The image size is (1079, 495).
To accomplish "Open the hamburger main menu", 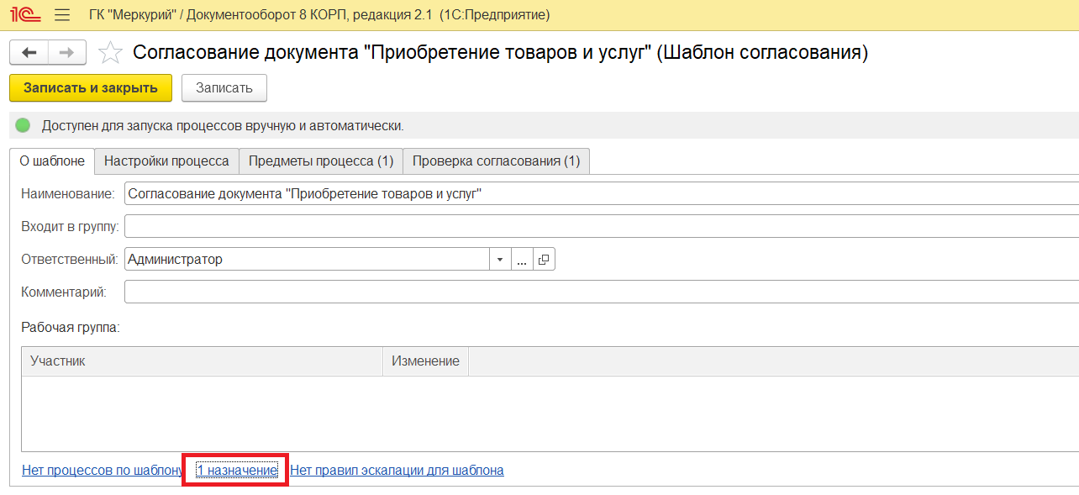I will [61, 15].
